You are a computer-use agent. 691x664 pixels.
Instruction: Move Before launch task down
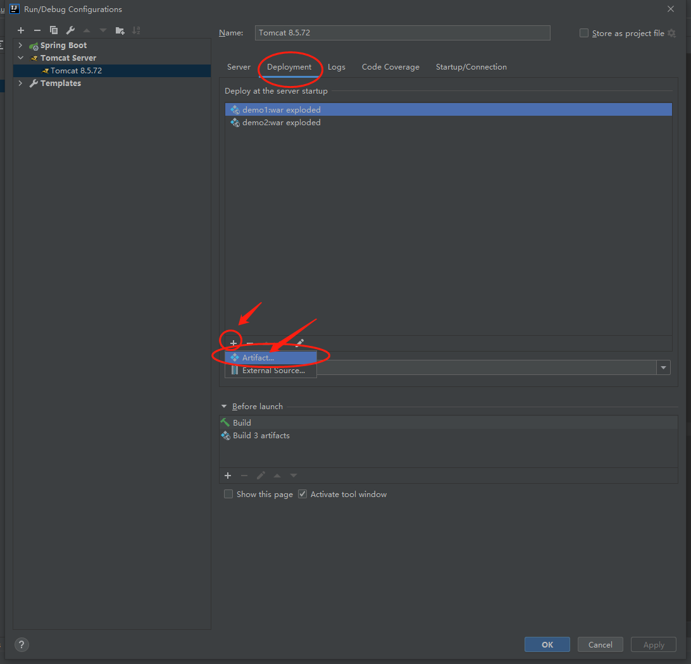point(294,476)
